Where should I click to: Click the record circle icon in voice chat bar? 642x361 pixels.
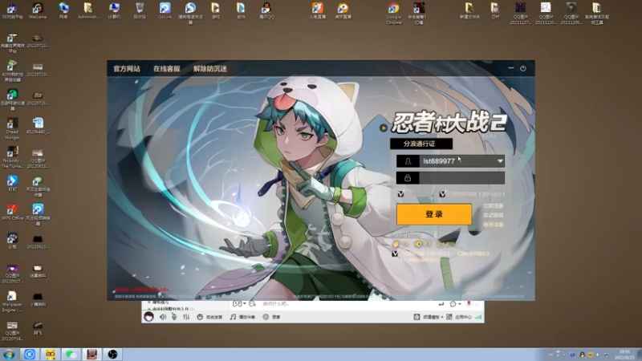pos(266,317)
